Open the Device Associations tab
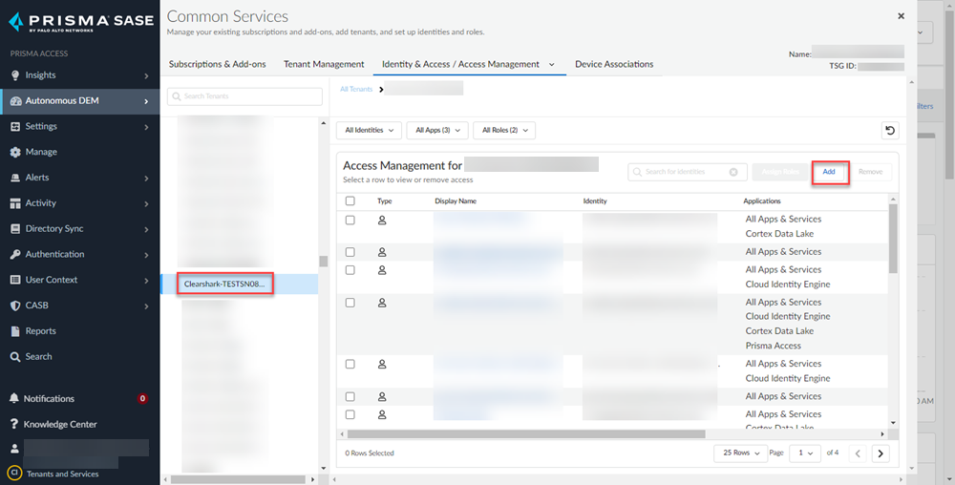 (x=614, y=64)
